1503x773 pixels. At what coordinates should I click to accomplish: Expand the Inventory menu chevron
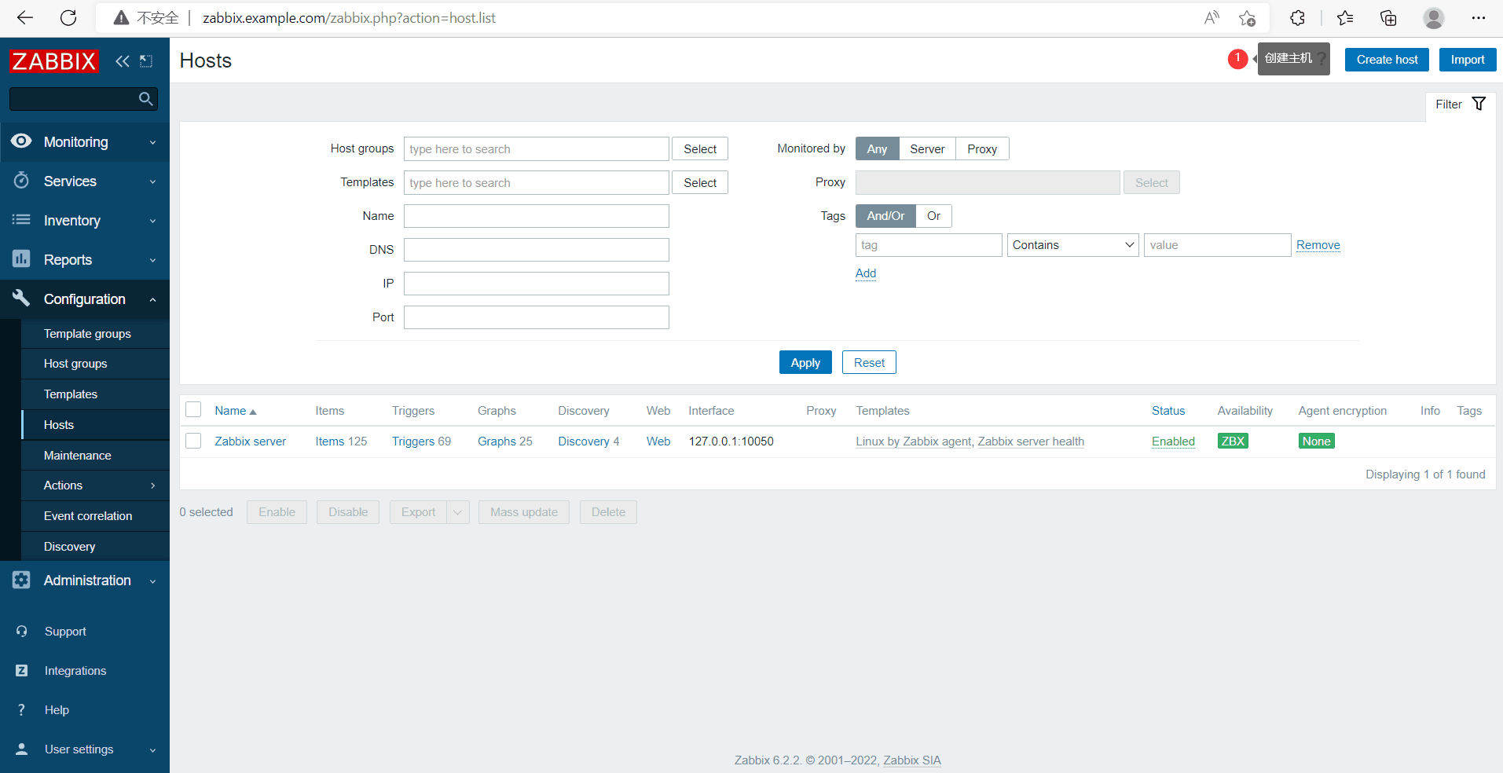tap(152, 221)
